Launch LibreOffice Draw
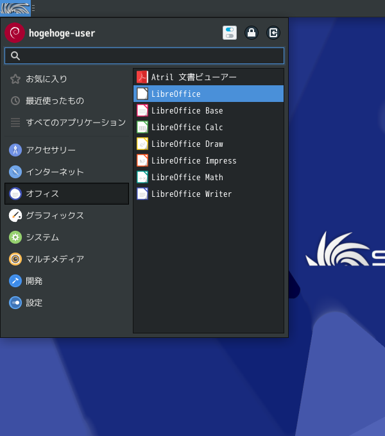 click(x=209, y=144)
